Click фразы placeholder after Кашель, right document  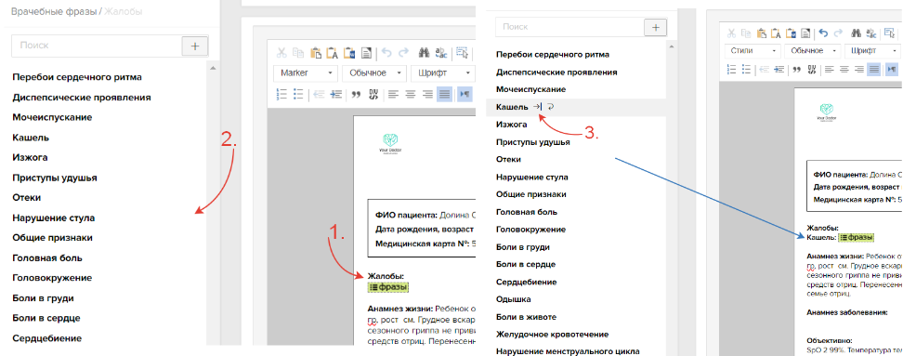coord(856,237)
